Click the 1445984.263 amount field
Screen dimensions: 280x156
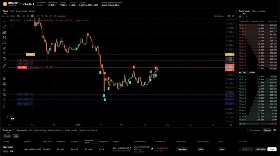(x=261, y=149)
